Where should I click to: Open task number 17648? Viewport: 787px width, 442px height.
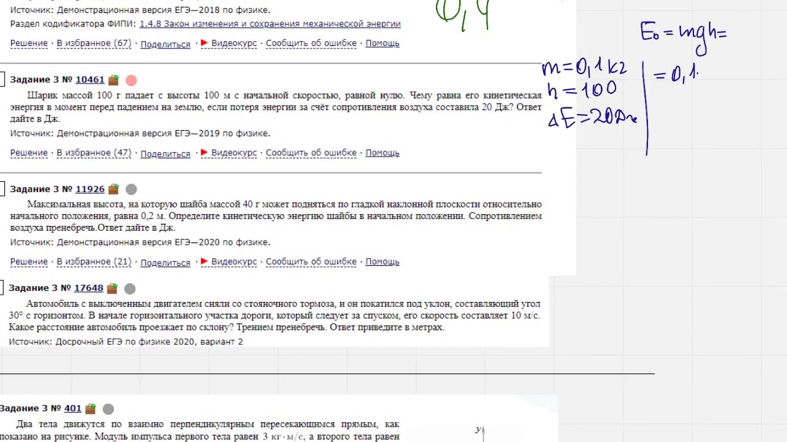click(x=89, y=288)
